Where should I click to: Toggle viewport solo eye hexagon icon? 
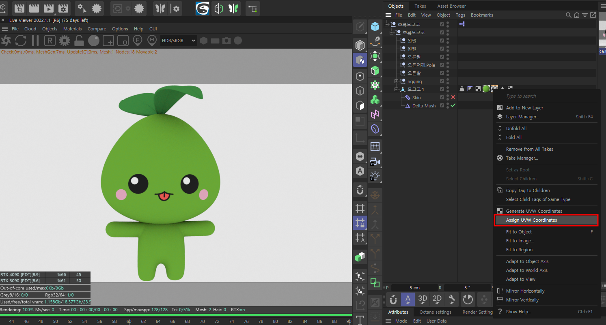[x=360, y=156]
